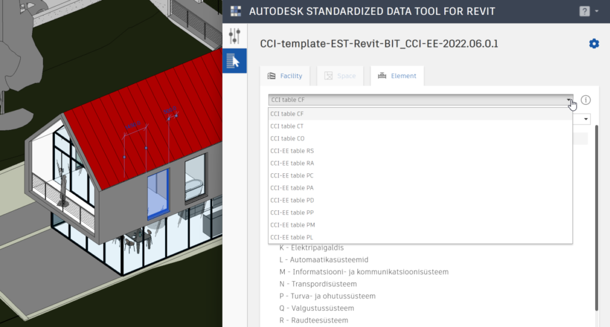Open the blue gear settings
The height and width of the screenshot is (327, 610).
coord(594,43)
